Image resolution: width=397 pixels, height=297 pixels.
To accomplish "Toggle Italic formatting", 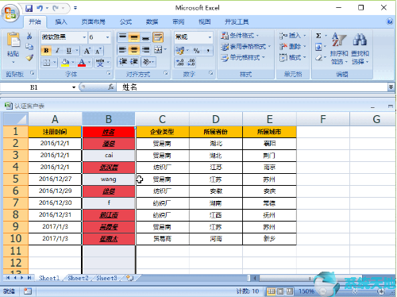I will 57,50.
